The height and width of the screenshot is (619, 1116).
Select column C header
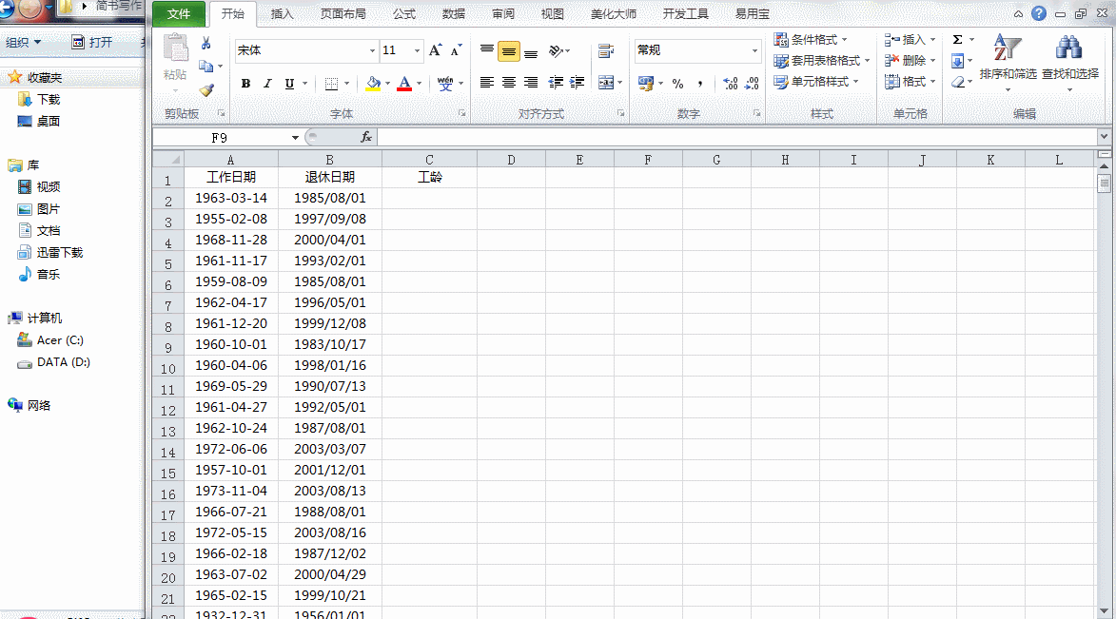click(x=429, y=160)
